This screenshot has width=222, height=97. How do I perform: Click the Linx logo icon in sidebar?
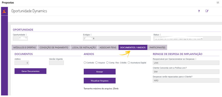coord(4,11)
